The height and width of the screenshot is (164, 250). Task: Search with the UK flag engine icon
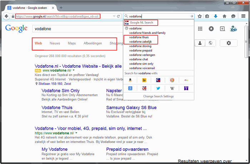click(x=144, y=88)
